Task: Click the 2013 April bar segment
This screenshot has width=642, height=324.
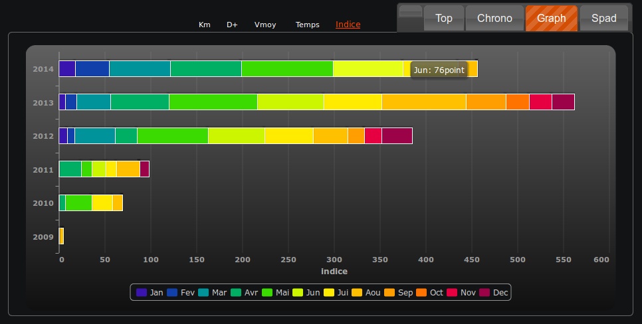Action: pos(140,102)
